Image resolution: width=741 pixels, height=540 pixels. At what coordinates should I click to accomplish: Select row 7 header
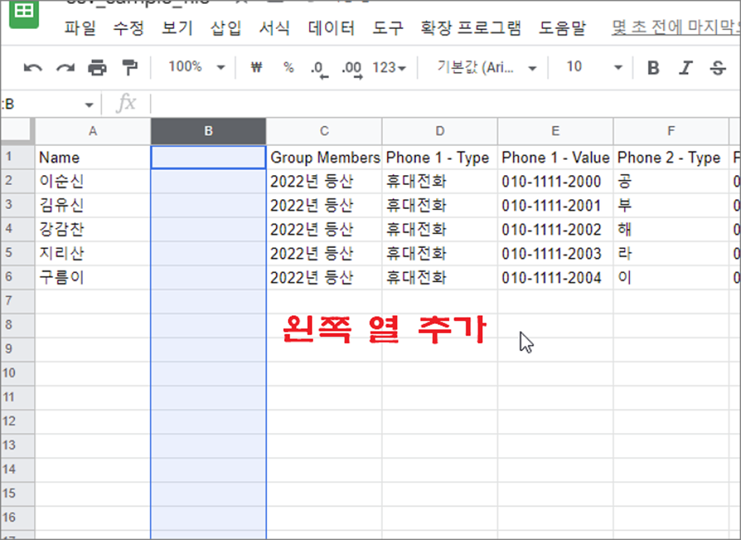tap(17, 301)
